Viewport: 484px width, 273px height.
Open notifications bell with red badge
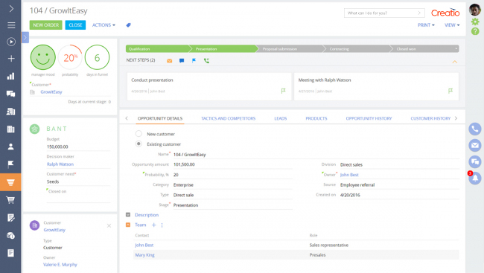475,178
